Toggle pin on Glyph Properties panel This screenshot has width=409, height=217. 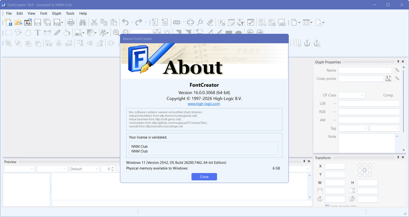tap(398, 62)
